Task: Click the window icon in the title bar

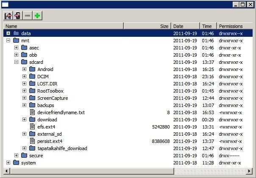Action: coord(5,4)
